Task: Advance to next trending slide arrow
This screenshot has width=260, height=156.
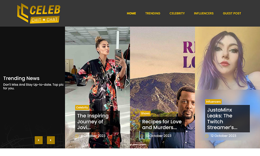Action: coord(51,140)
